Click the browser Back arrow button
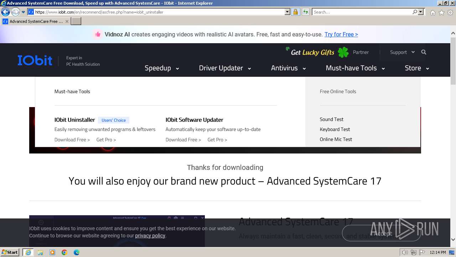456x257 pixels. point(5,12)
